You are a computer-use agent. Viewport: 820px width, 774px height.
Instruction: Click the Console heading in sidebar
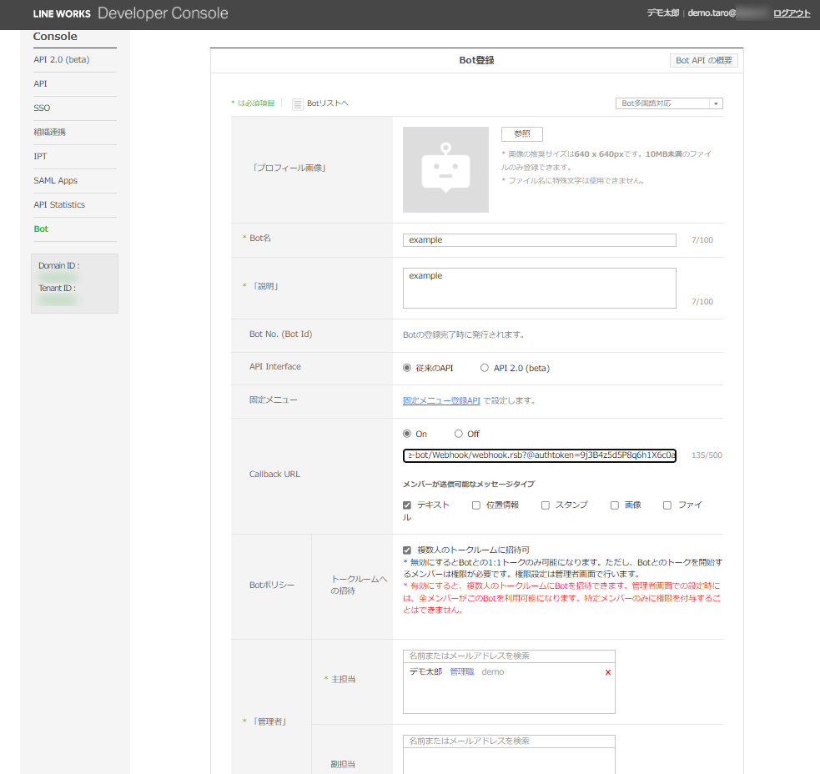[x=55, y=37]
